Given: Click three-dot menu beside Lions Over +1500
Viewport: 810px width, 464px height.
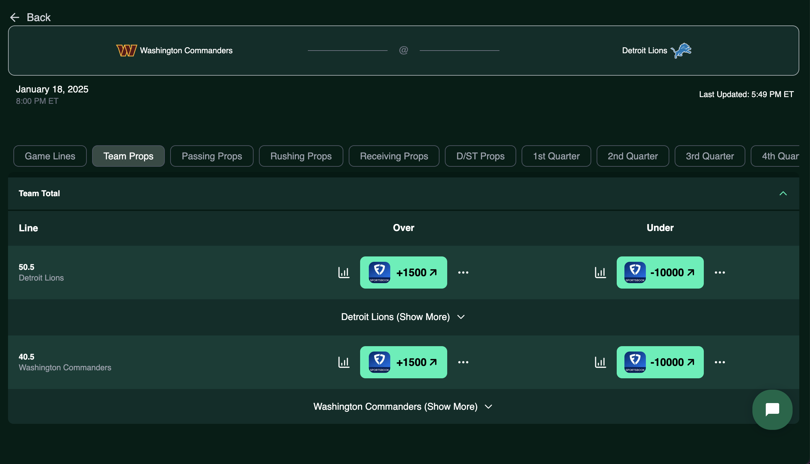Looking at the screenshot, I should pyautogui.click(x=463, y=273).
